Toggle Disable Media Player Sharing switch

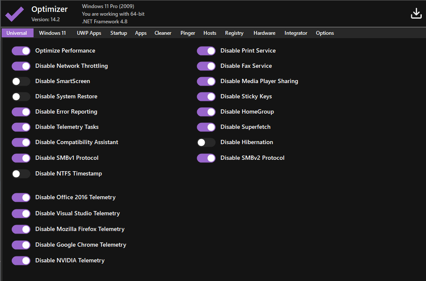(x=206, y=81)
